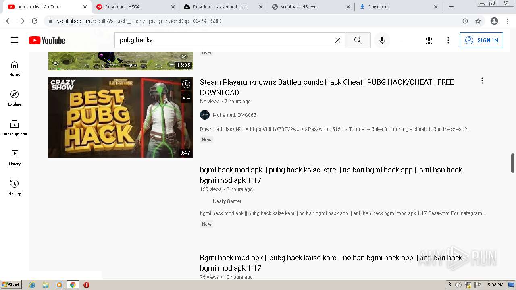Click the address bar URL
Screen dimensions: 516x290
click(139, 21)
